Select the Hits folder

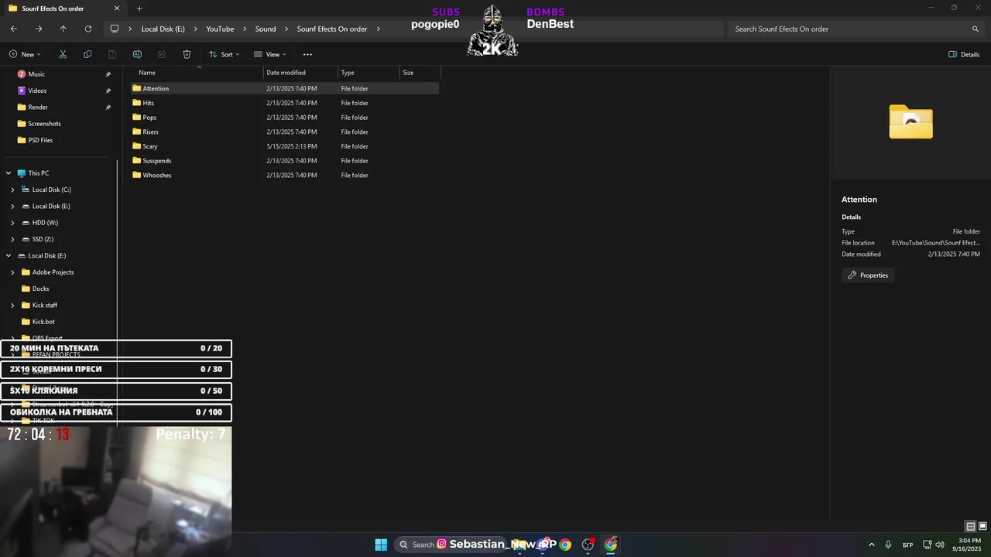(x=148, y=103)
